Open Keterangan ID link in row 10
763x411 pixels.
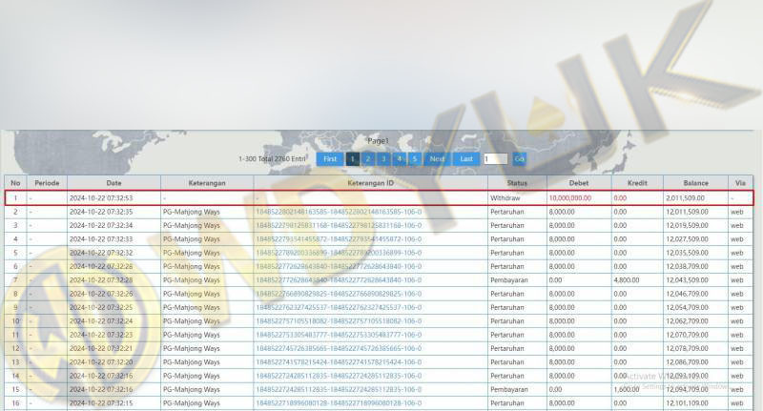pos(339,321)
